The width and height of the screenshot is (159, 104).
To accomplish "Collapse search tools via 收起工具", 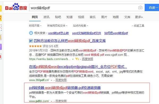I will [x=138, y=26].
